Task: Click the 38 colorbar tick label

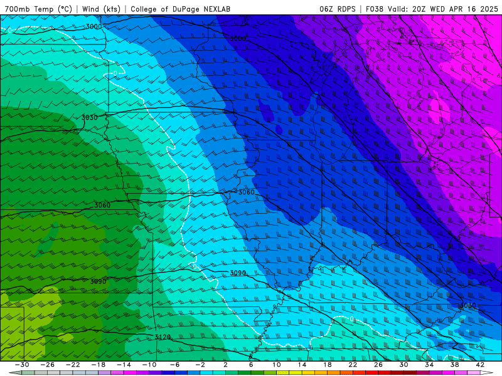Action: [454, 365]
